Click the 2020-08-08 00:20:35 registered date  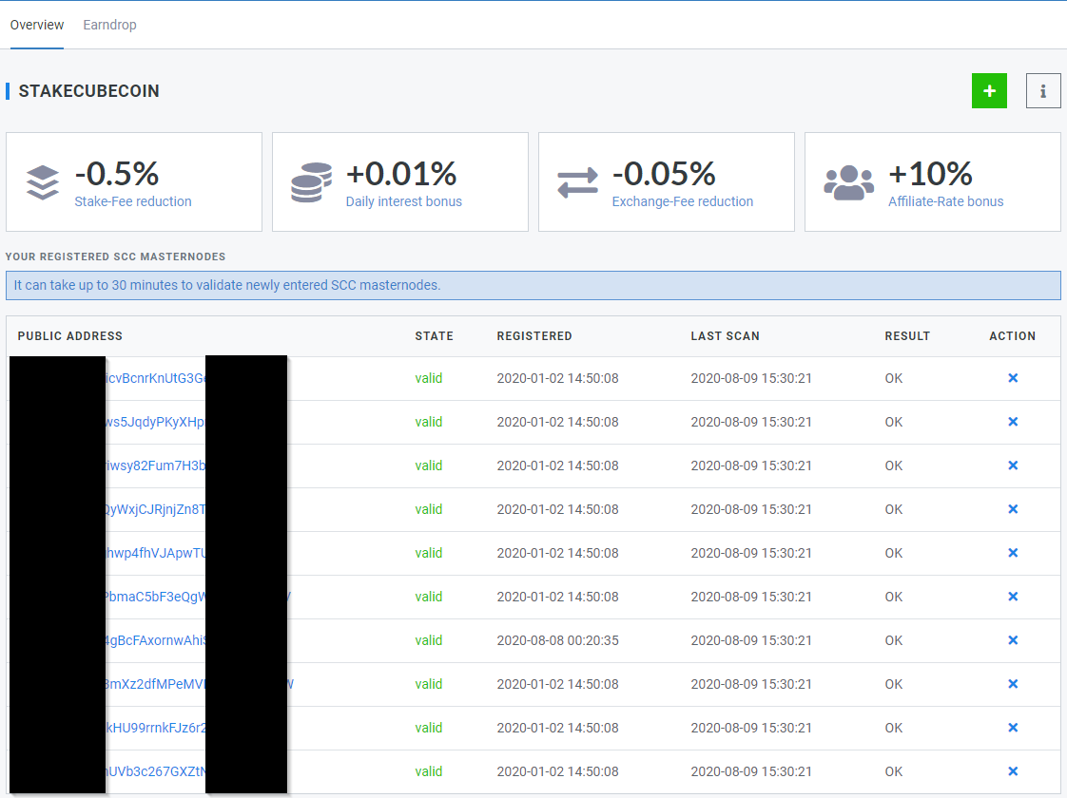[558, 640]
